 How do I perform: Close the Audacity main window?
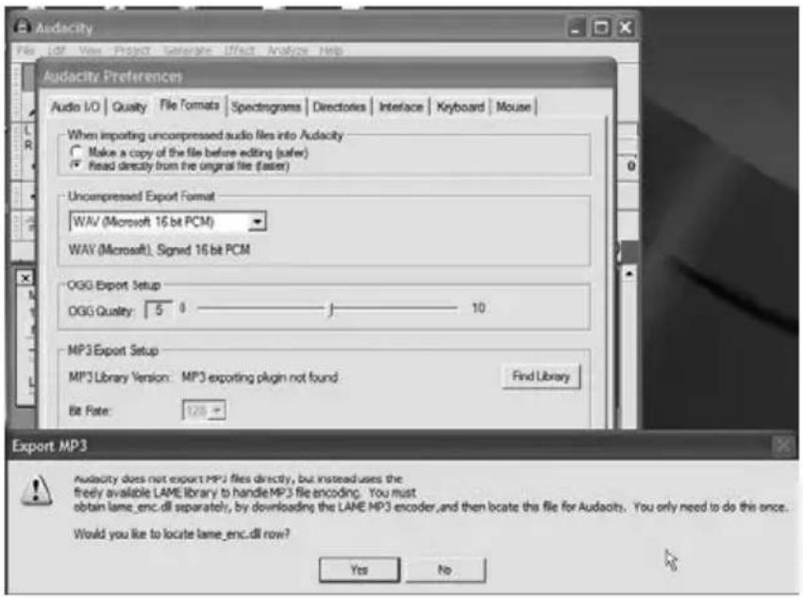[625, 27]
